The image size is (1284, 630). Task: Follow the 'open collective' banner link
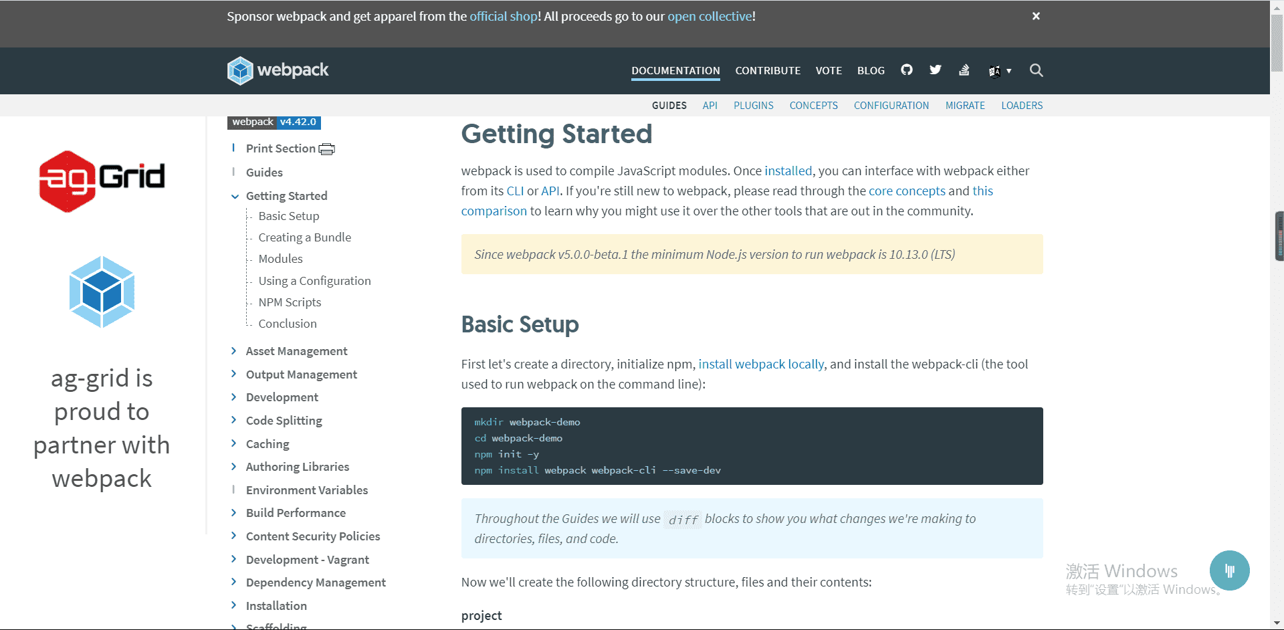click(x=710, y=16)
